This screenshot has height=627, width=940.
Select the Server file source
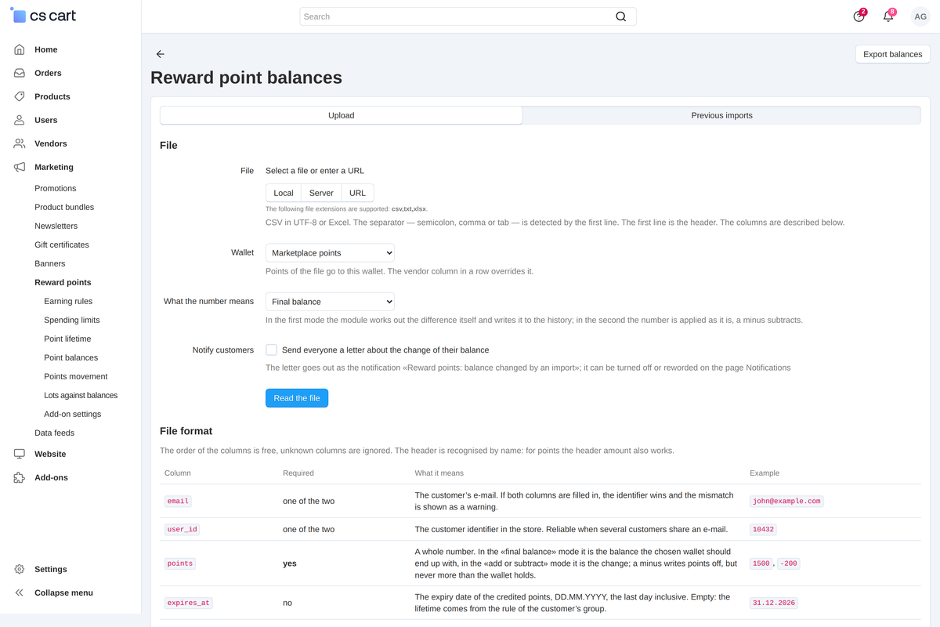(x=321, y=193)
